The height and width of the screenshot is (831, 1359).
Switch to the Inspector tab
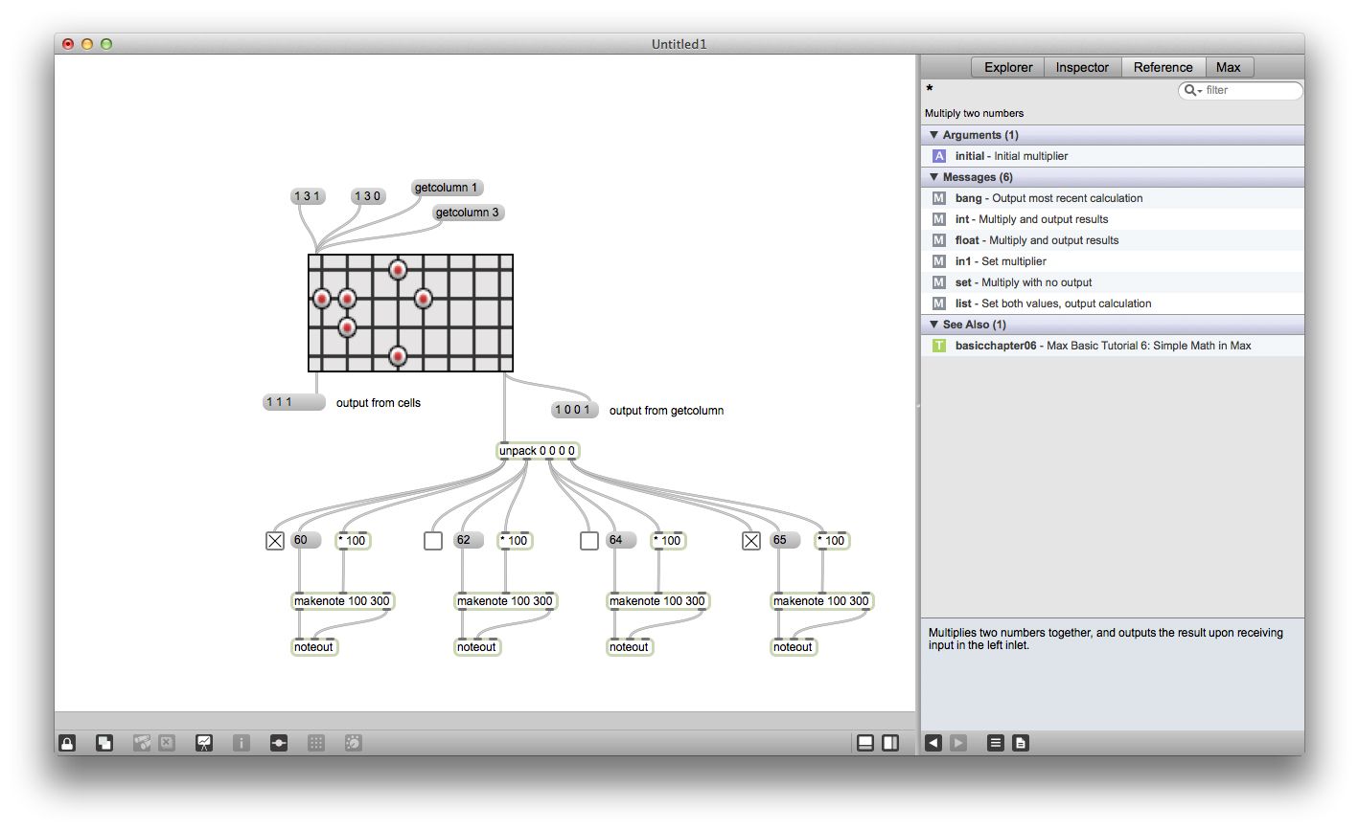click(1081, 67)
